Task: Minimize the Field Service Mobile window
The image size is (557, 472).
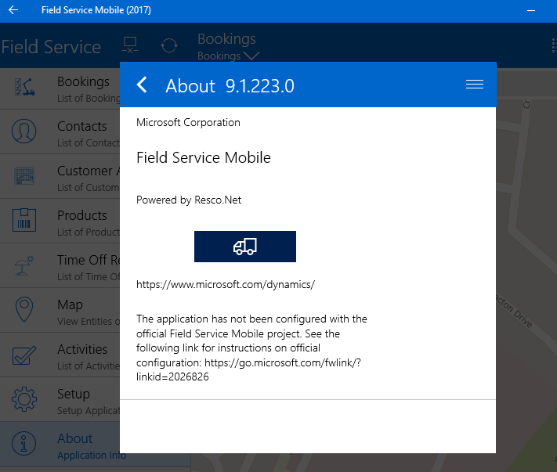Action: click(x=531, y=11)
